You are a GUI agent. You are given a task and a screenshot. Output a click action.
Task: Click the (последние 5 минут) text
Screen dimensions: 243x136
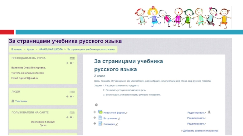click(43, 122)
